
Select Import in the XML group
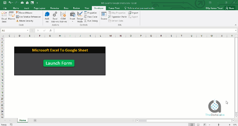pos(133,13)
